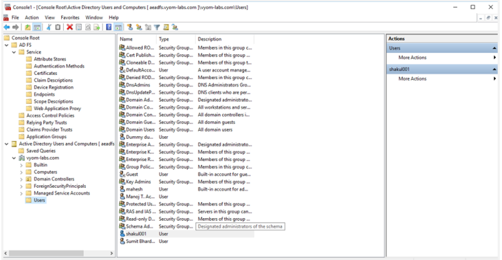Image resolution: width=502 pixels, height=260 pixels.
Task: Open the View menu
Action: click(50, 18)
